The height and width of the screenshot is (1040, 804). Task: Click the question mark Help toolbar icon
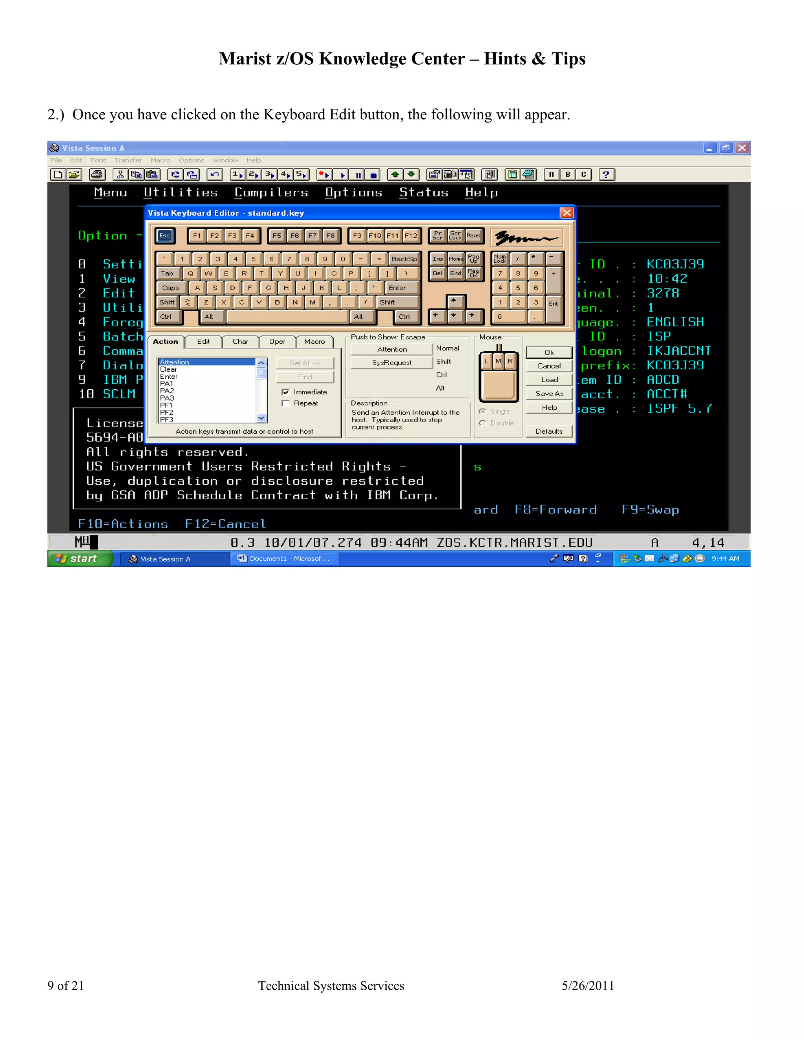(606, 175)
